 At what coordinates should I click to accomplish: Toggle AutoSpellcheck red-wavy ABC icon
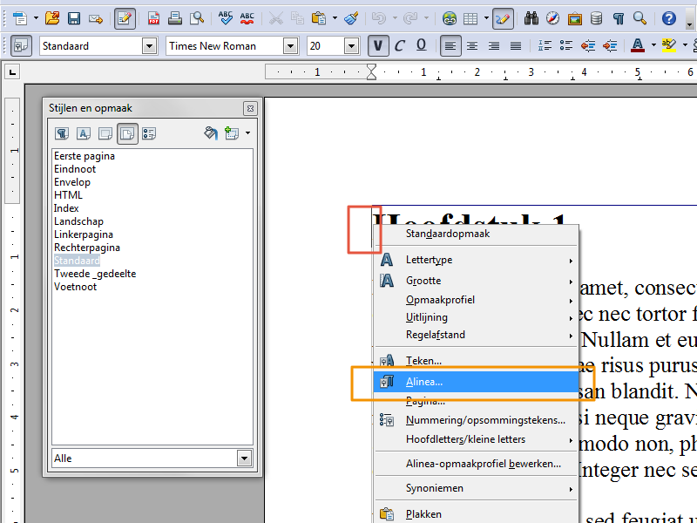pyautogui.click(x=247, y=18)
